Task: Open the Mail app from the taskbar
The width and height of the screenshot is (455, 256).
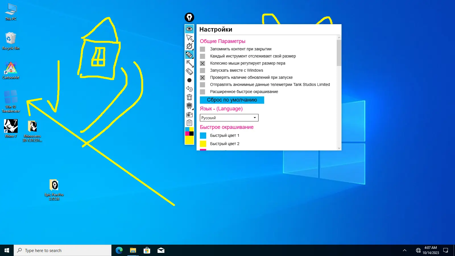Action: (161, 250)
